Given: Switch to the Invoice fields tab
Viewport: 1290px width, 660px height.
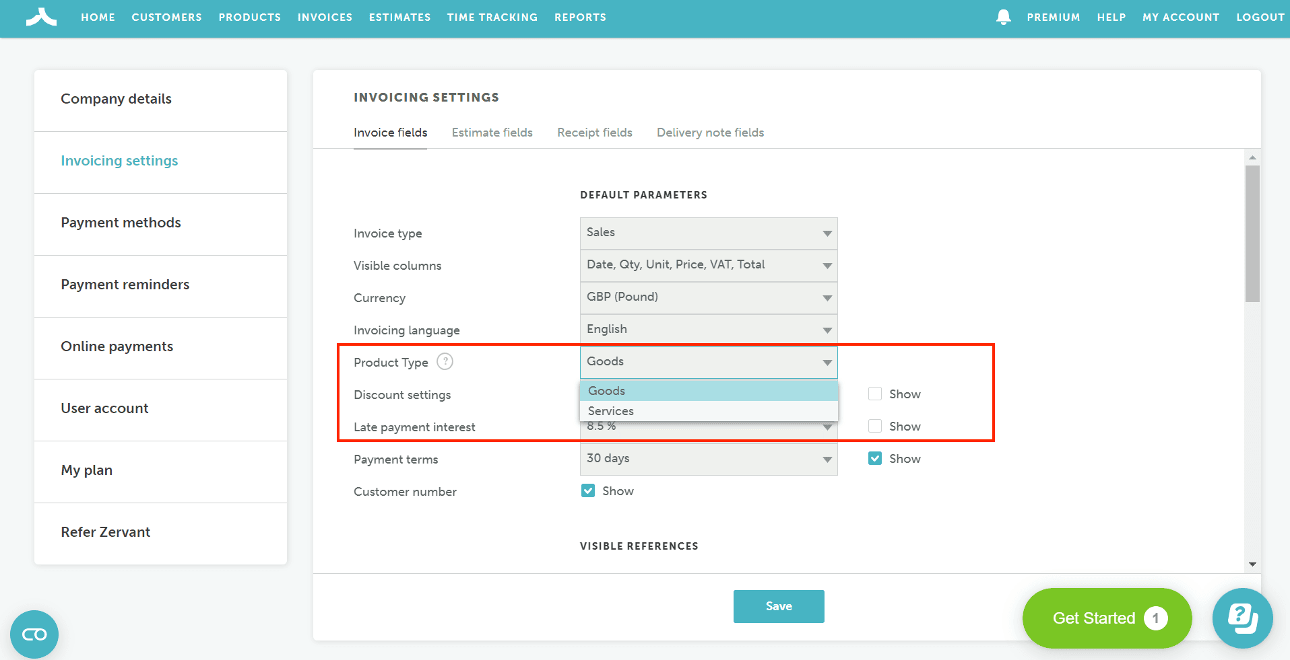Looking at the screenshot, I should (390, 133).
